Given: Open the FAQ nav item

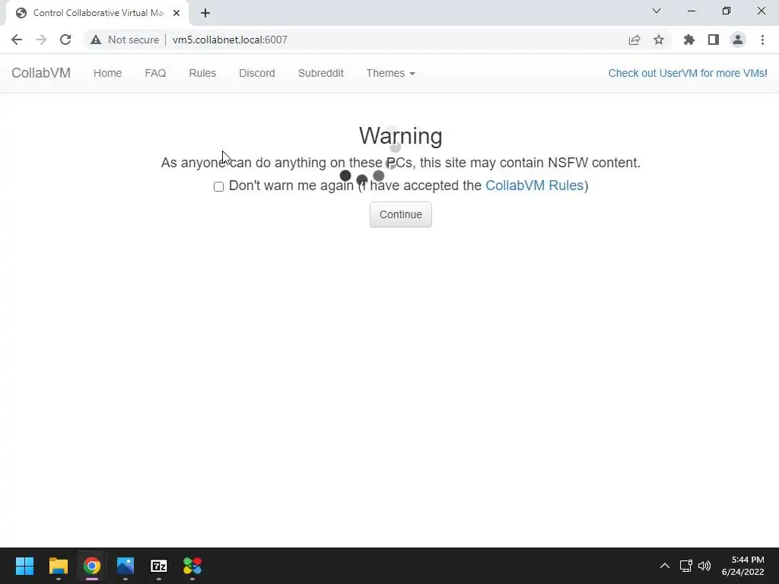Looking at the screenshot, I should tap(155, 73).
